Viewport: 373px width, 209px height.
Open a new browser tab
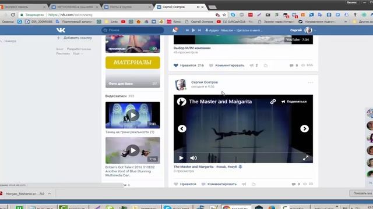click(212, 7)
